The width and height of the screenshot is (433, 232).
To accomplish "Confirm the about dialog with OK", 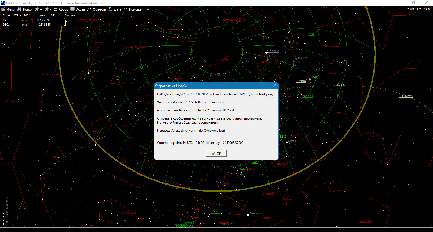I will click(x=216, y=153).
